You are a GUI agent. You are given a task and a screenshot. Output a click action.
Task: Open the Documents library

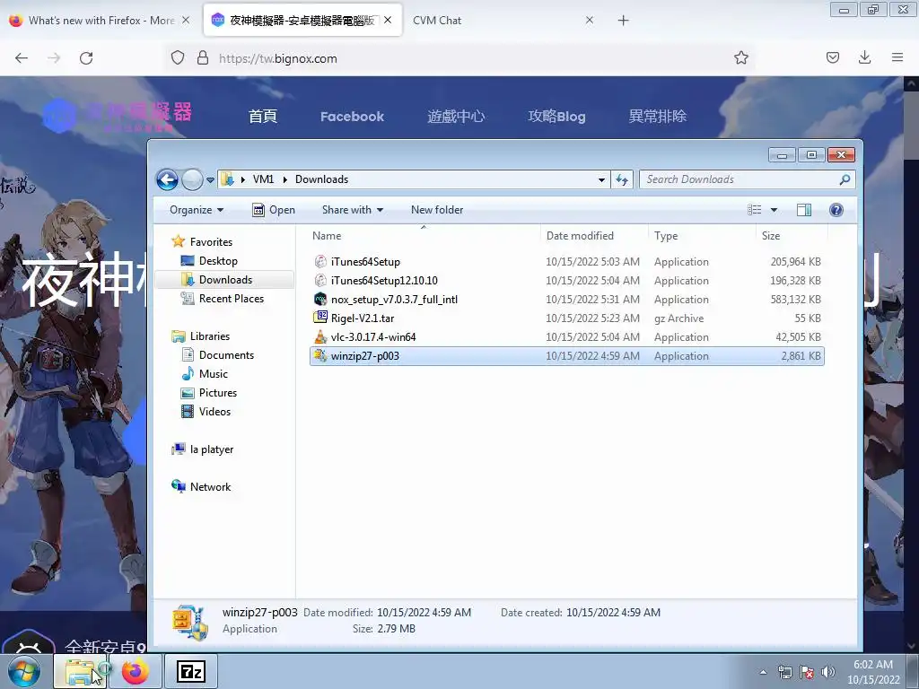click(x=226, y=355)
